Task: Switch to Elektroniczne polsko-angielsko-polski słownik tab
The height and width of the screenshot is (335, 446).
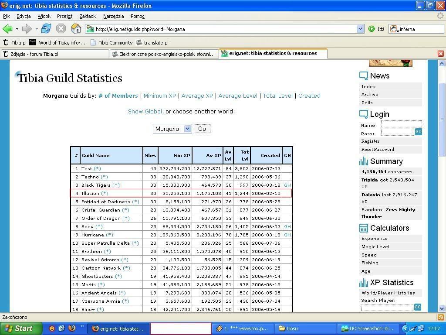Action: point(164,54)
